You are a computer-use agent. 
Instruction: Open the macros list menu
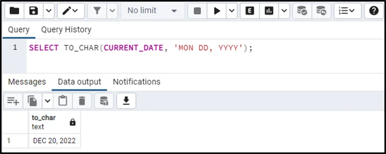point(348,11)
